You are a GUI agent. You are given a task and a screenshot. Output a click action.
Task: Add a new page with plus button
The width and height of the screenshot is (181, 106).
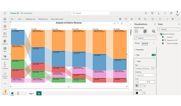tap(39, 93)
